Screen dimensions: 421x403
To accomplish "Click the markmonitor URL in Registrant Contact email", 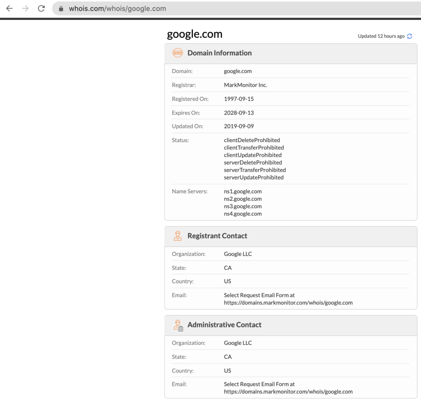I will 288,303.
